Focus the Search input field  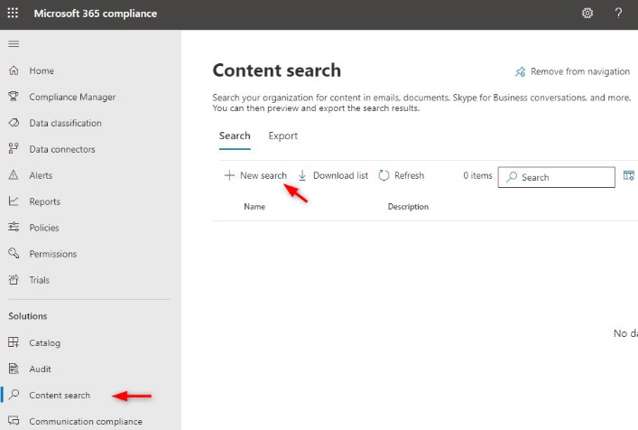pos(557,177)
